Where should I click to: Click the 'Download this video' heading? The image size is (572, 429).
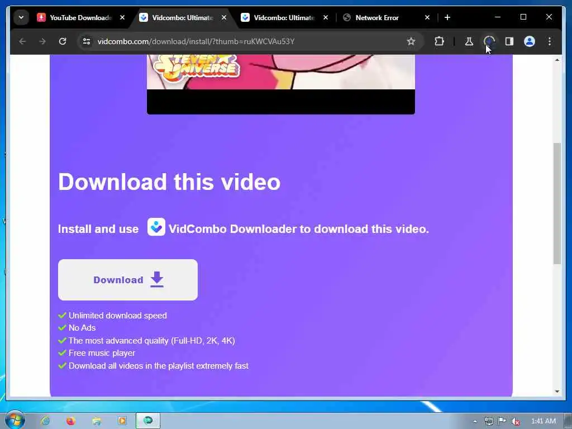tap(169, 182)
